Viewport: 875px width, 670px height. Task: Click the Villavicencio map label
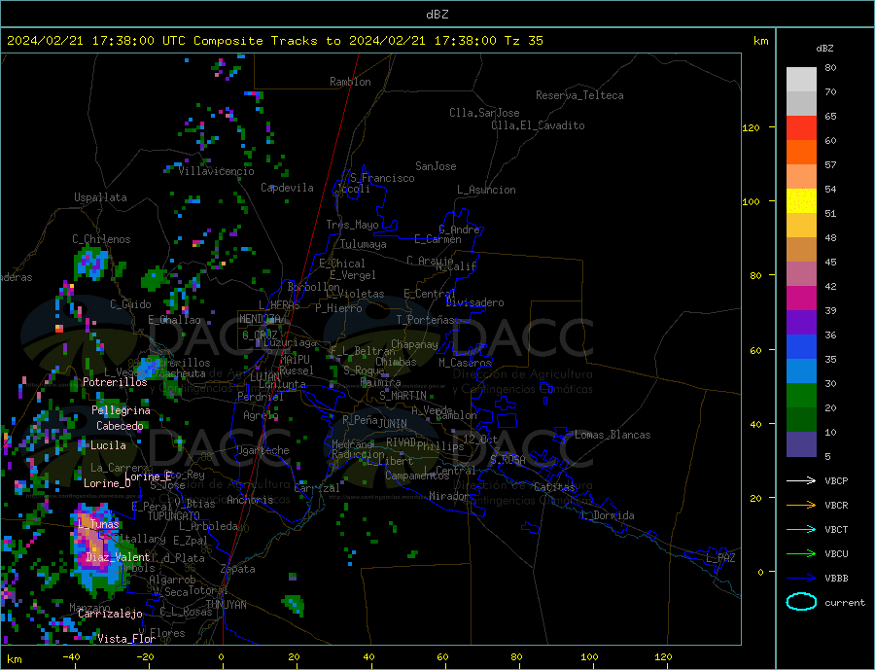coord(217,171)
